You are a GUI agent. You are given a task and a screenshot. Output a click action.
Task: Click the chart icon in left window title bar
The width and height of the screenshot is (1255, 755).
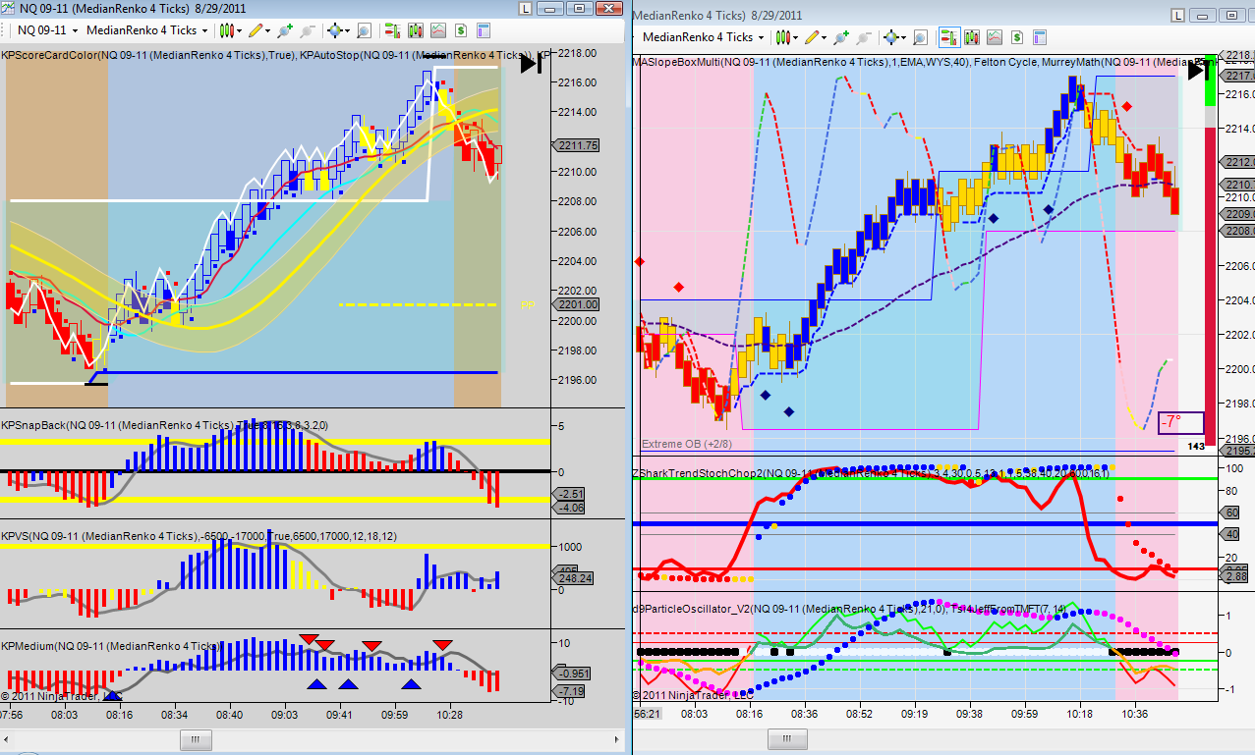click(x=8, y=9)
